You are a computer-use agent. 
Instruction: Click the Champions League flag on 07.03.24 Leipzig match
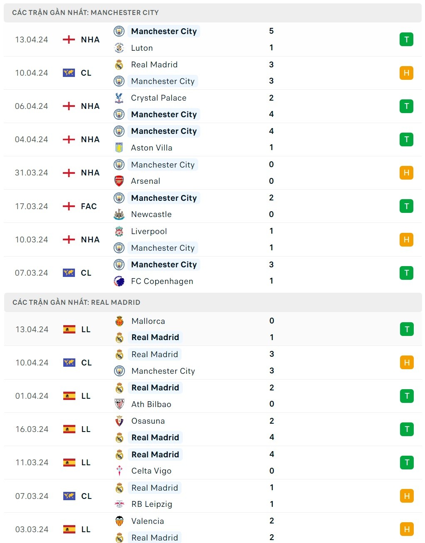pos(69,496)
